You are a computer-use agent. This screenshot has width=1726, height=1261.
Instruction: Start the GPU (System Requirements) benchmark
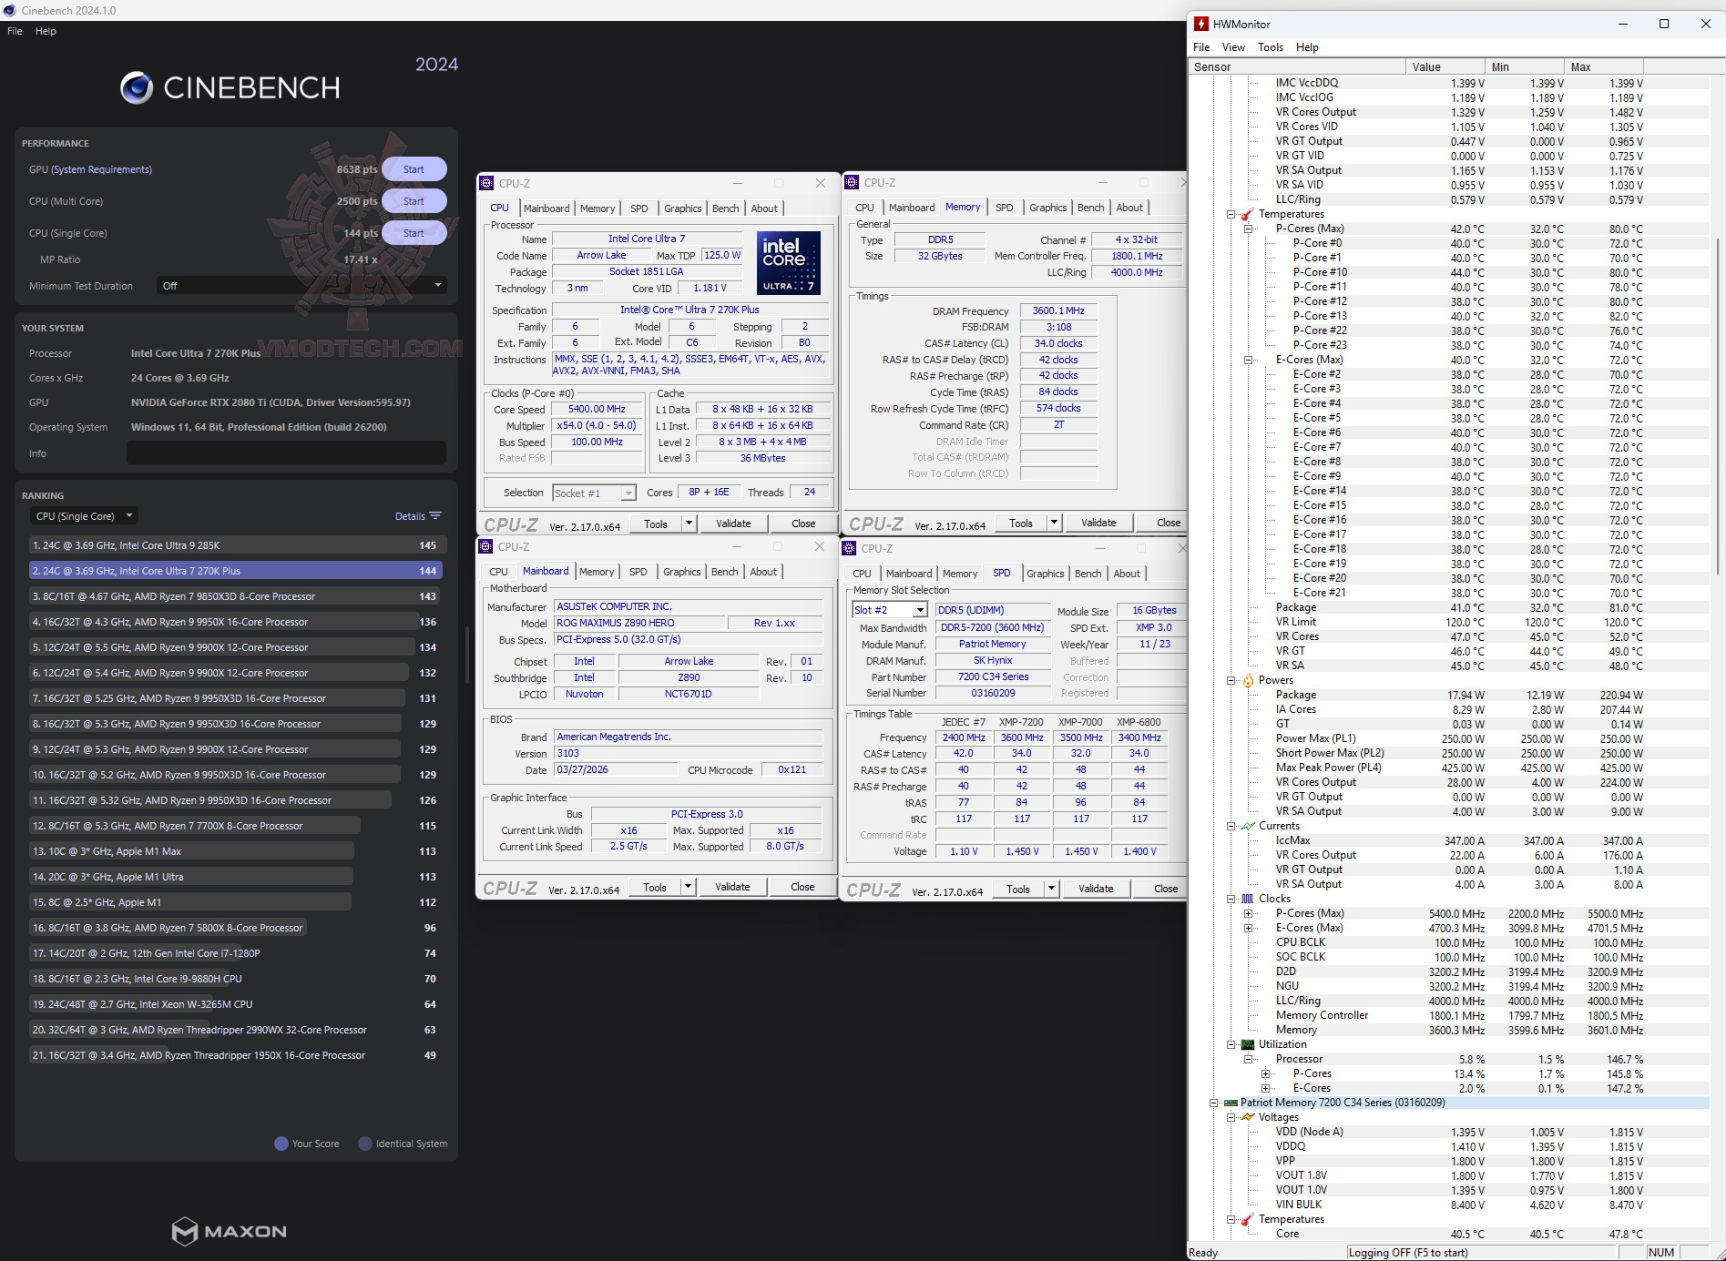point(414,169)
